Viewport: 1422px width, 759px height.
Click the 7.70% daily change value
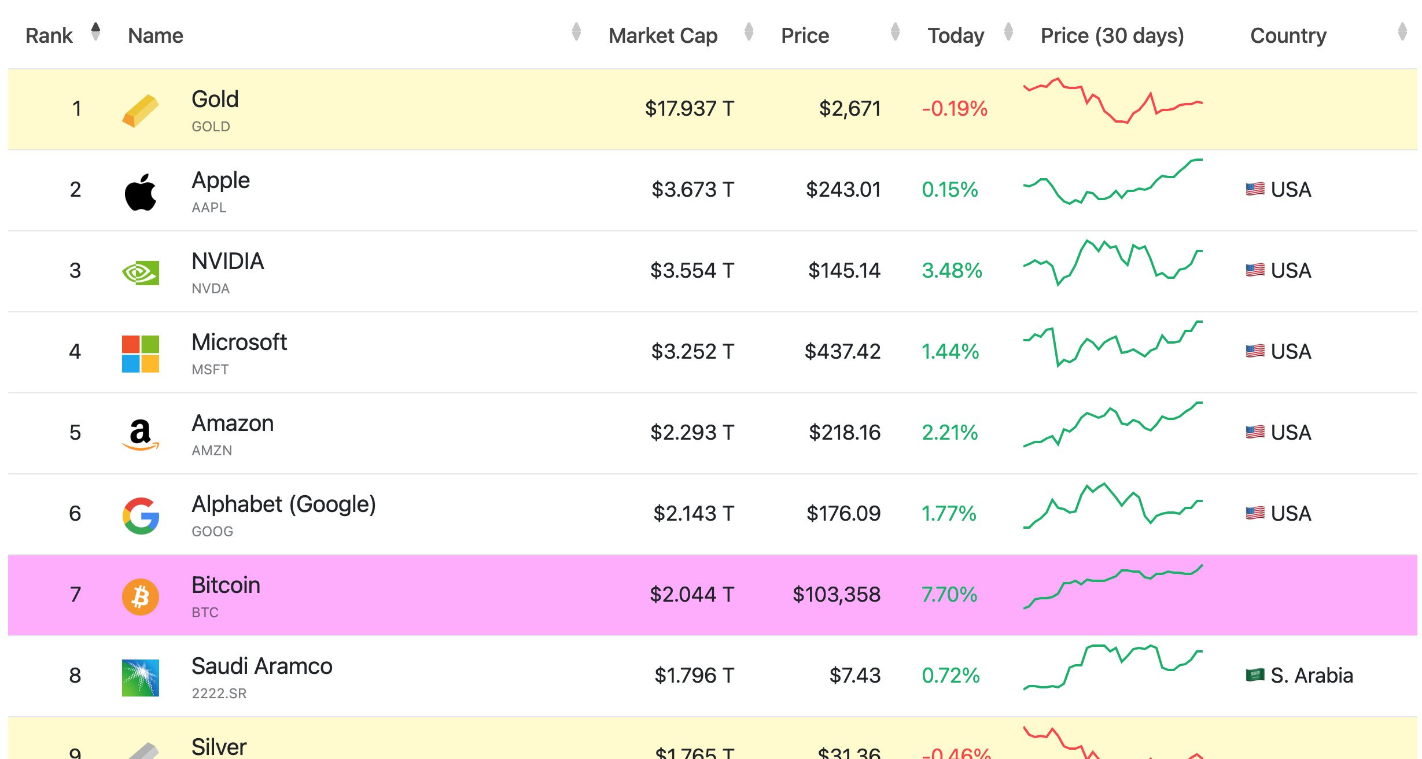point(949,594)
